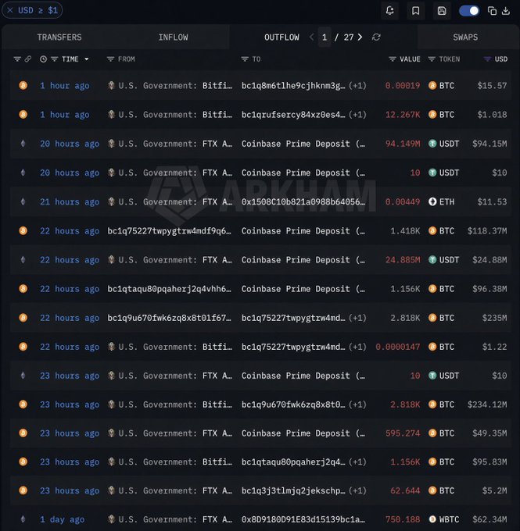This screenshot has height=531, width=520.
Task: Click the TIME column header label
Action: pos(70,59)
